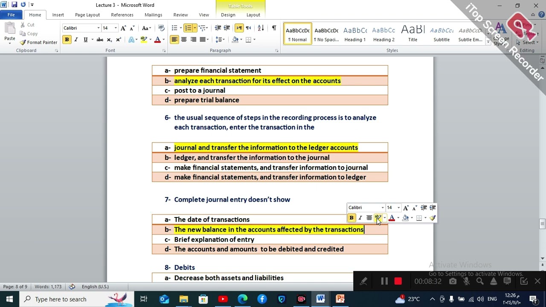Toggle Underline in the ribbon Font group
The width and height of the screenshot is (546, 307).
pyautogui.click(x=85, y=40)
